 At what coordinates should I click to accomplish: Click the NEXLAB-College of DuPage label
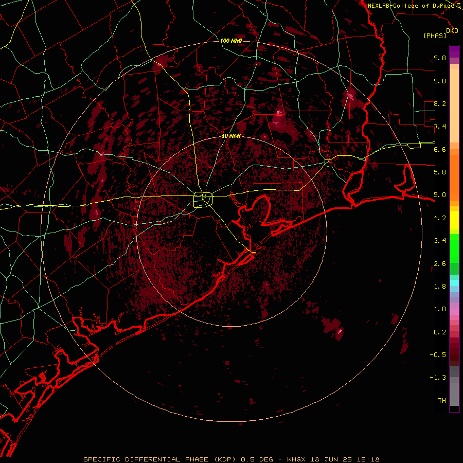(x=412, y=6)
